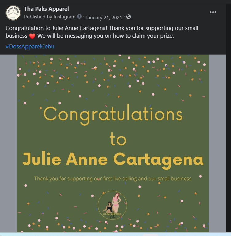Open Tha Paks Apparel page name link
This screenshot has height=236, width=231.
[46, 9]
